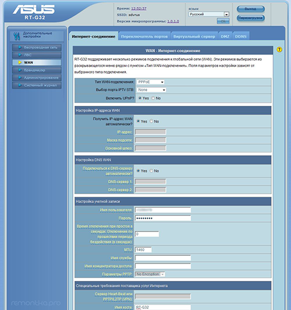Click the Дополнительные настройки header
Image resolution: width=291 pixels, height=310 pixels.
pos(37,35)
